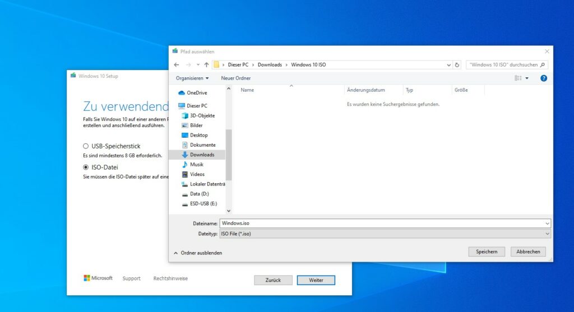Create a folder with Neuer Ordner
The image size is (574, 312).
click(x=236, y=78)
